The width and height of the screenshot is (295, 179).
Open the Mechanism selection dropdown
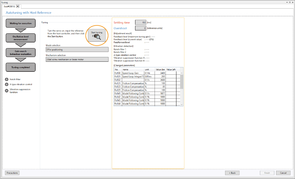(77, 59)
